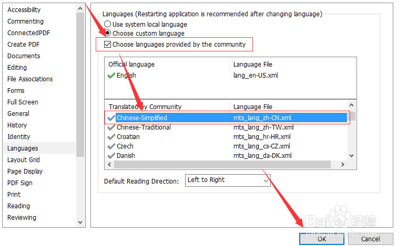Open Print preferences category
Viewport: 397px width, 246px height.
(14, 195)
